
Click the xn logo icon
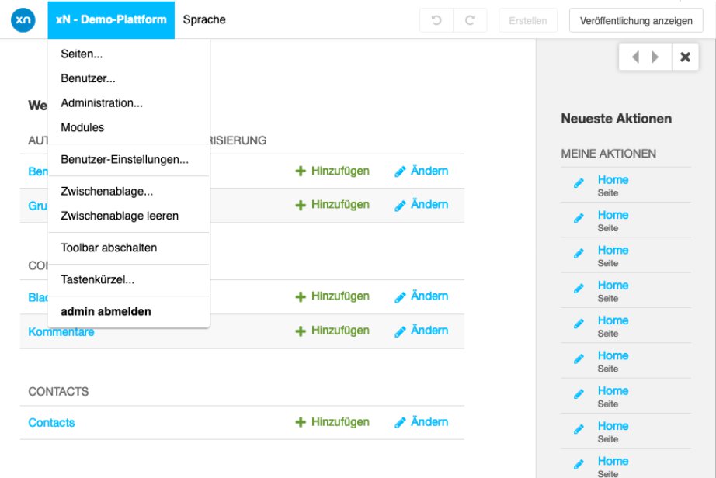point(23,19)
